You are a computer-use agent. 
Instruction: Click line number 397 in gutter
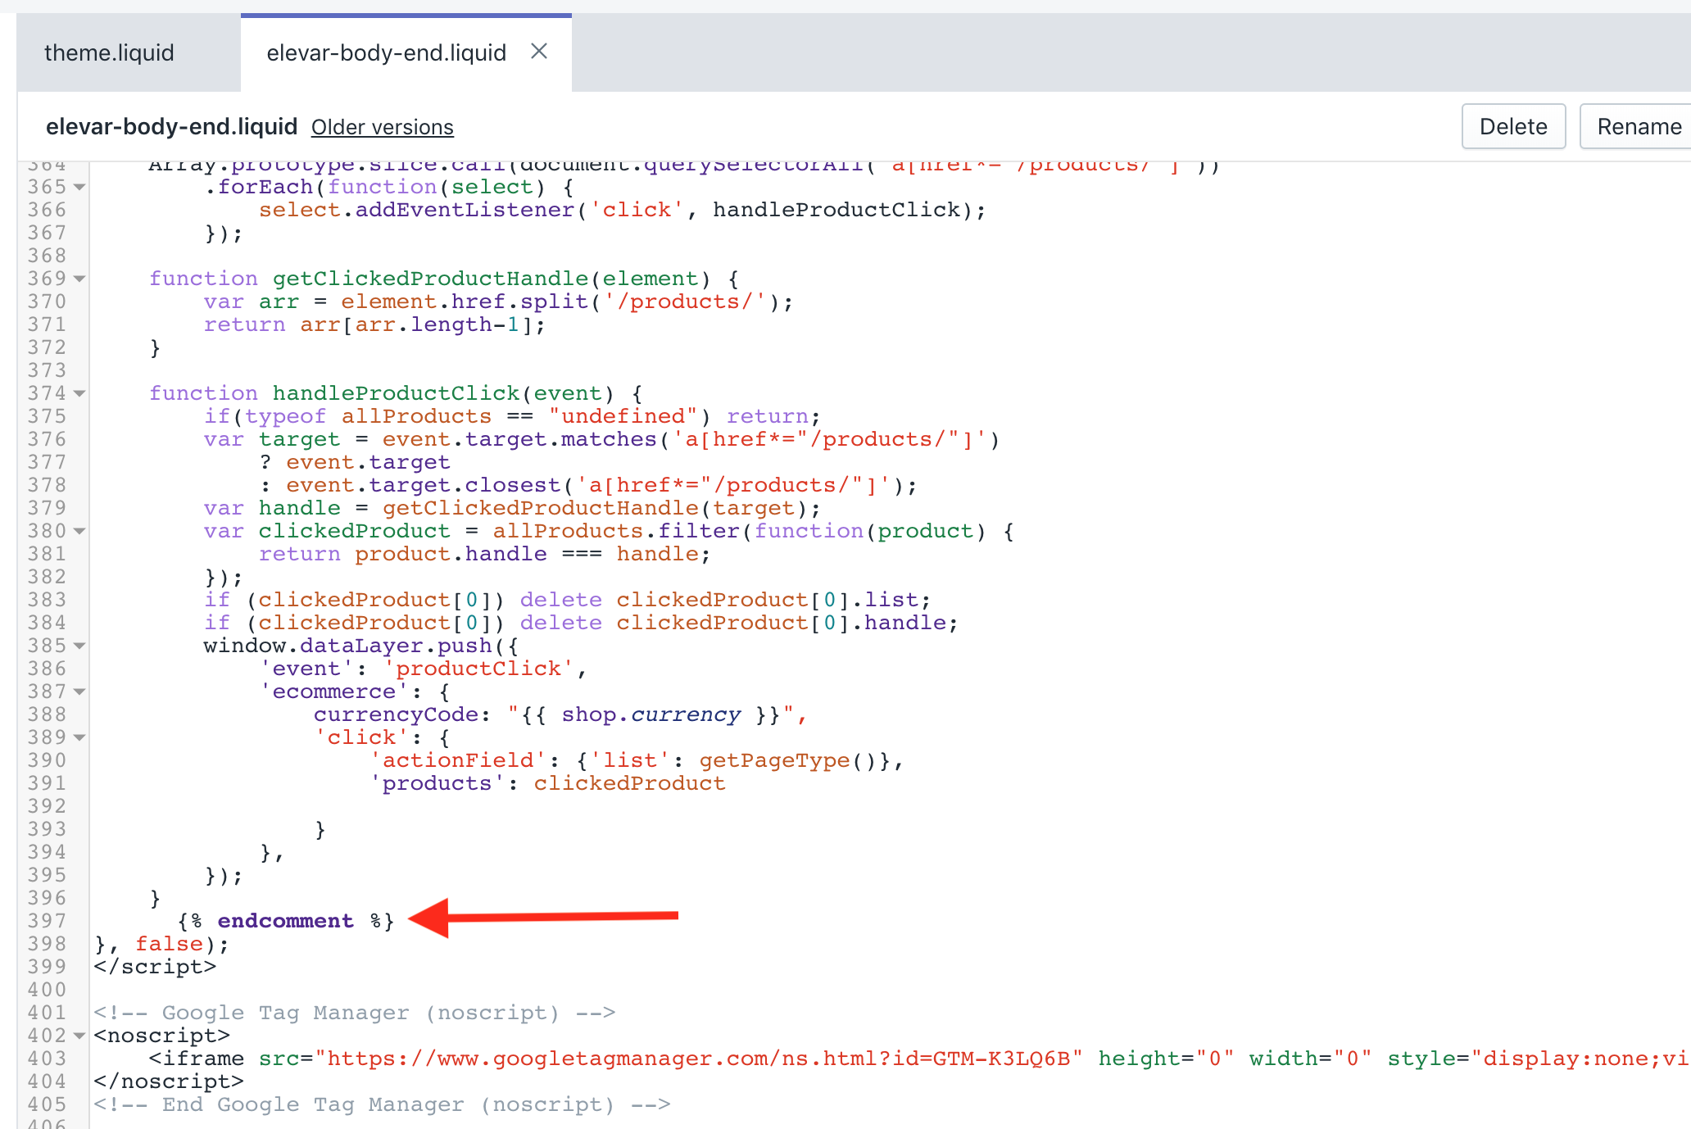(47, 921)
